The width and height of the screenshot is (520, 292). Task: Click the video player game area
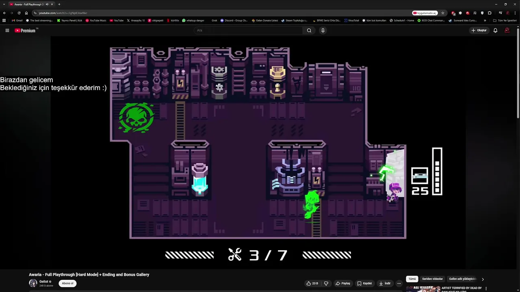(258, 152)
